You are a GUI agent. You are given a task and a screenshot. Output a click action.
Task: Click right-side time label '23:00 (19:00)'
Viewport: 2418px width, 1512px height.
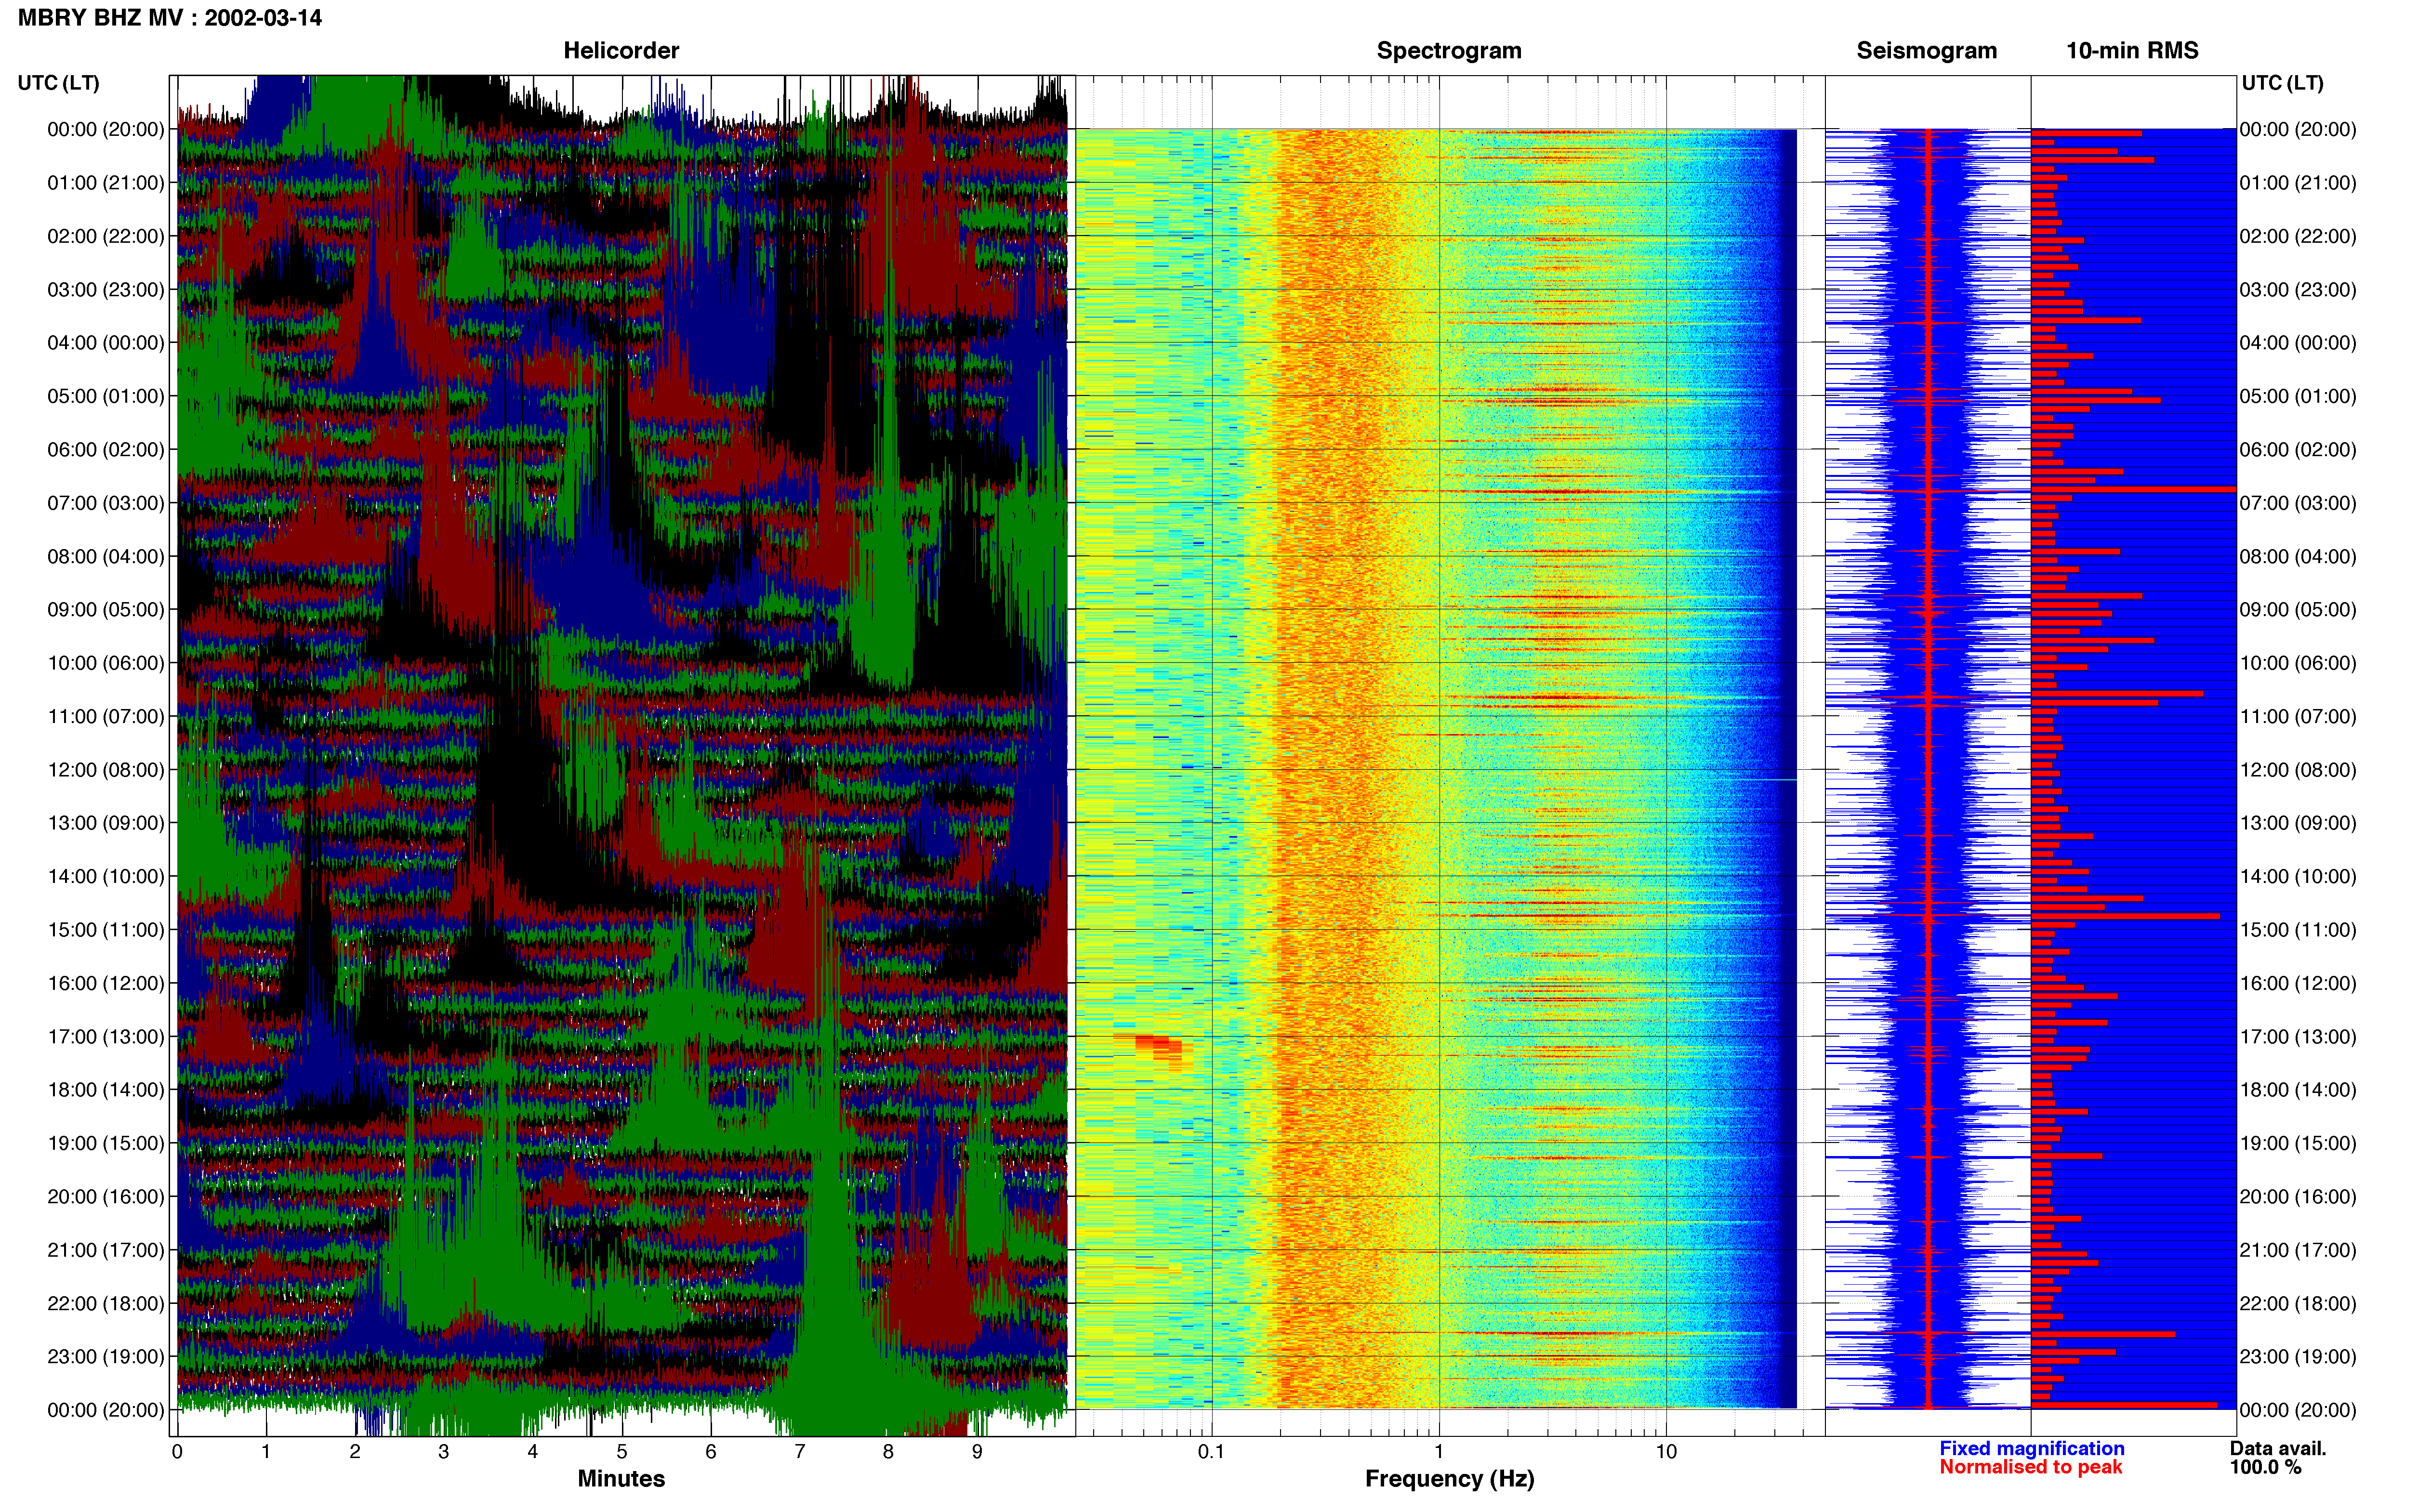(x=2298, y=1357)
